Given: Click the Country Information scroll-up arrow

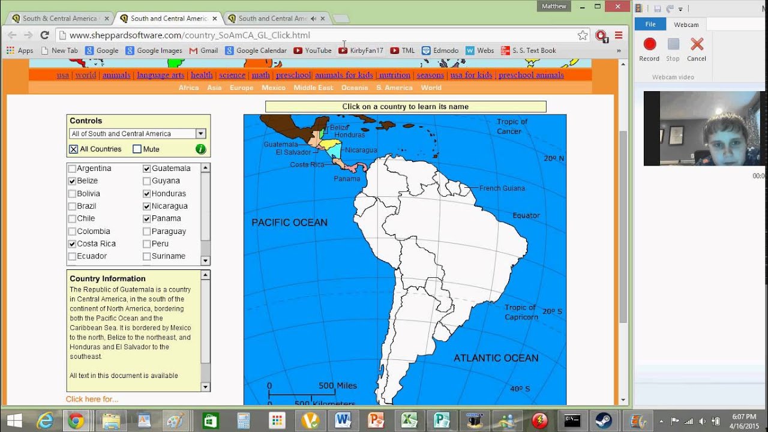Looking at the screenshot, I should coord(205,275).
